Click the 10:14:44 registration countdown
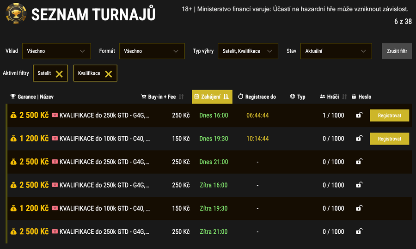416x249 pixels. [x=257, y=139]
